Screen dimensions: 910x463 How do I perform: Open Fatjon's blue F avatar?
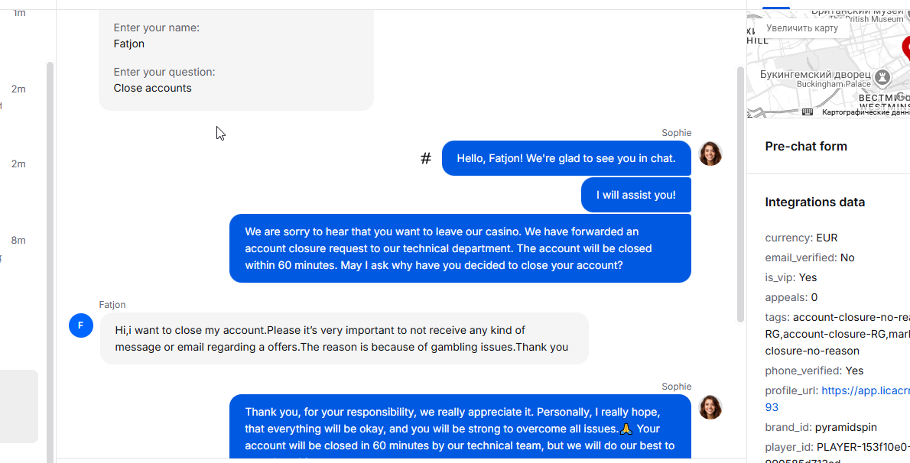pyautogui.click(x=81, y=325)
